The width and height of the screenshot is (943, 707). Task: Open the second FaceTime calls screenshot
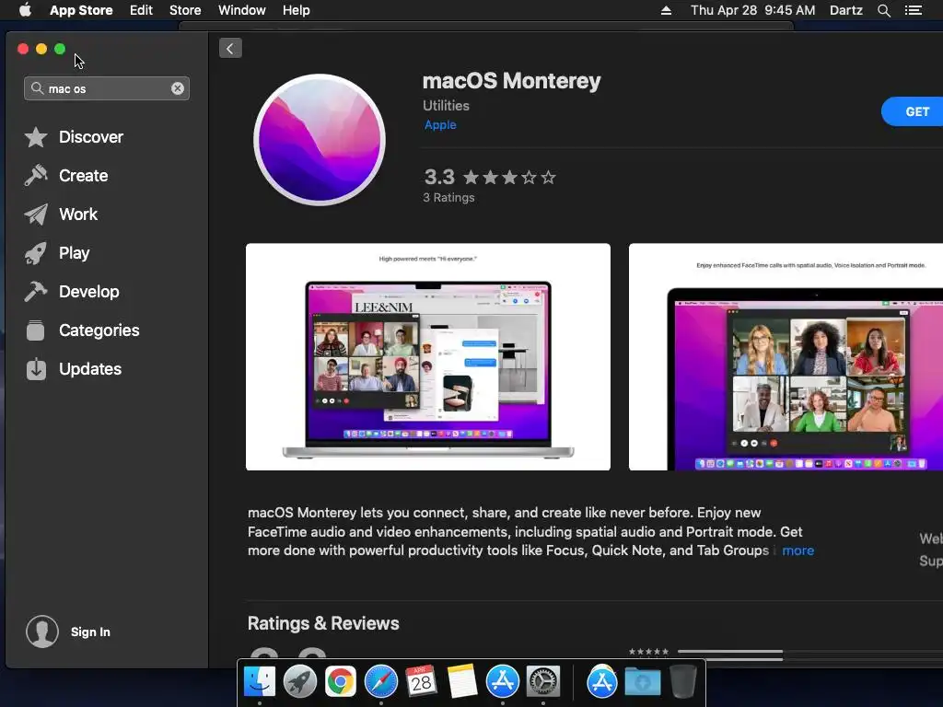click(786, 356)
